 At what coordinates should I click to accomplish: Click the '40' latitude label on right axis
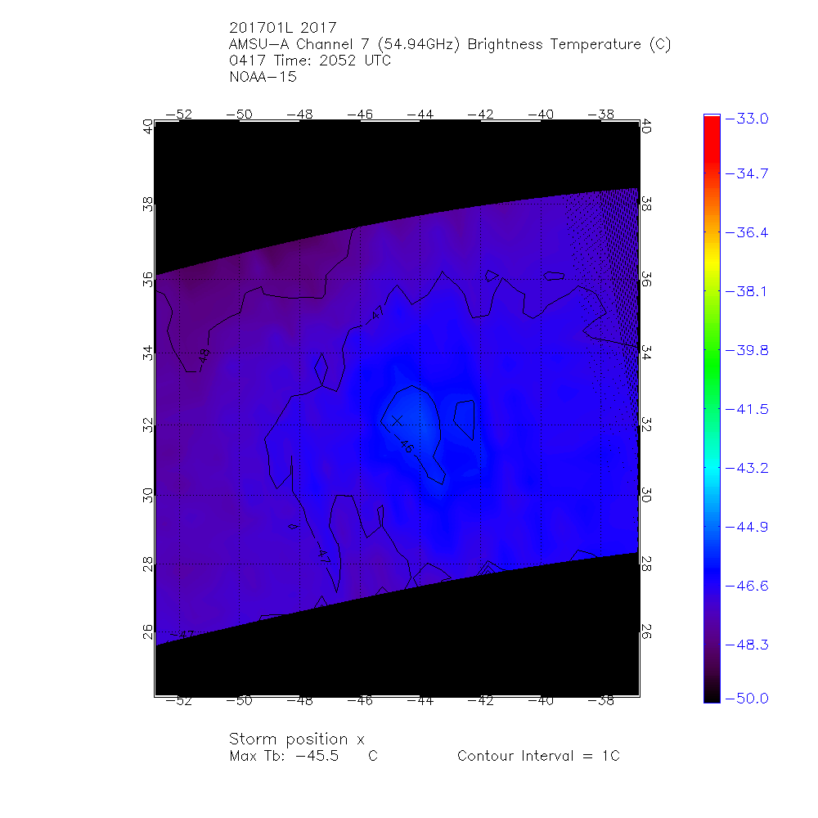[x=646, y=126]
